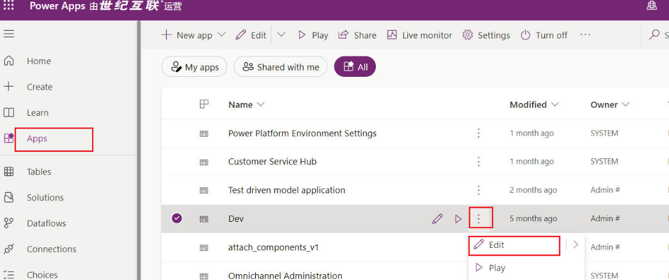This screenshot has height=280, width=669.
Task: Click Share in the command bar
Action: (358, 35)
